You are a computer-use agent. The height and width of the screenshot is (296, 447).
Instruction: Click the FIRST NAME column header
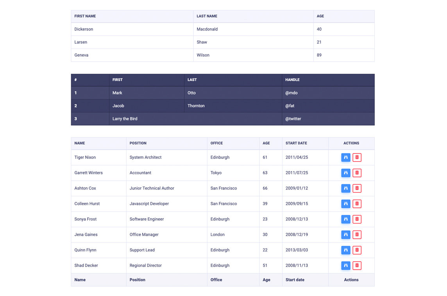pyautogui.click(x=85, y=16)
